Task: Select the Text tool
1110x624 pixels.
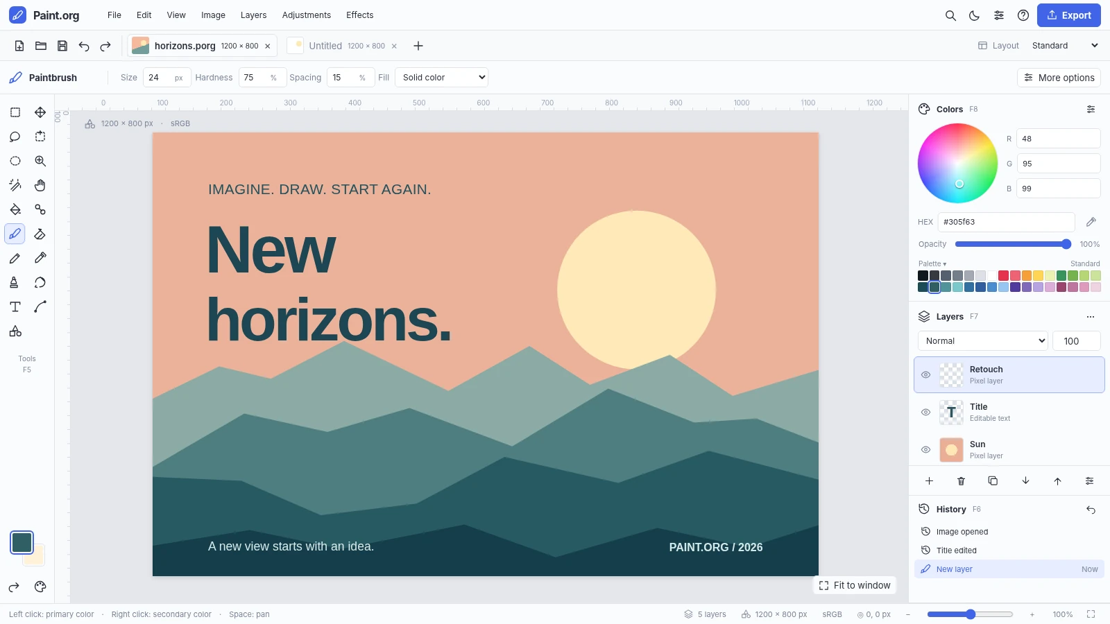Action: pos(15,306)
